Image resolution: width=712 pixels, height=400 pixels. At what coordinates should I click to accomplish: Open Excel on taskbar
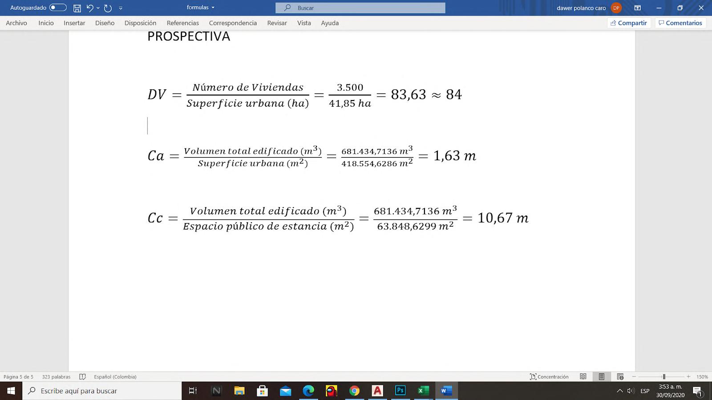(x=423, y=391)
